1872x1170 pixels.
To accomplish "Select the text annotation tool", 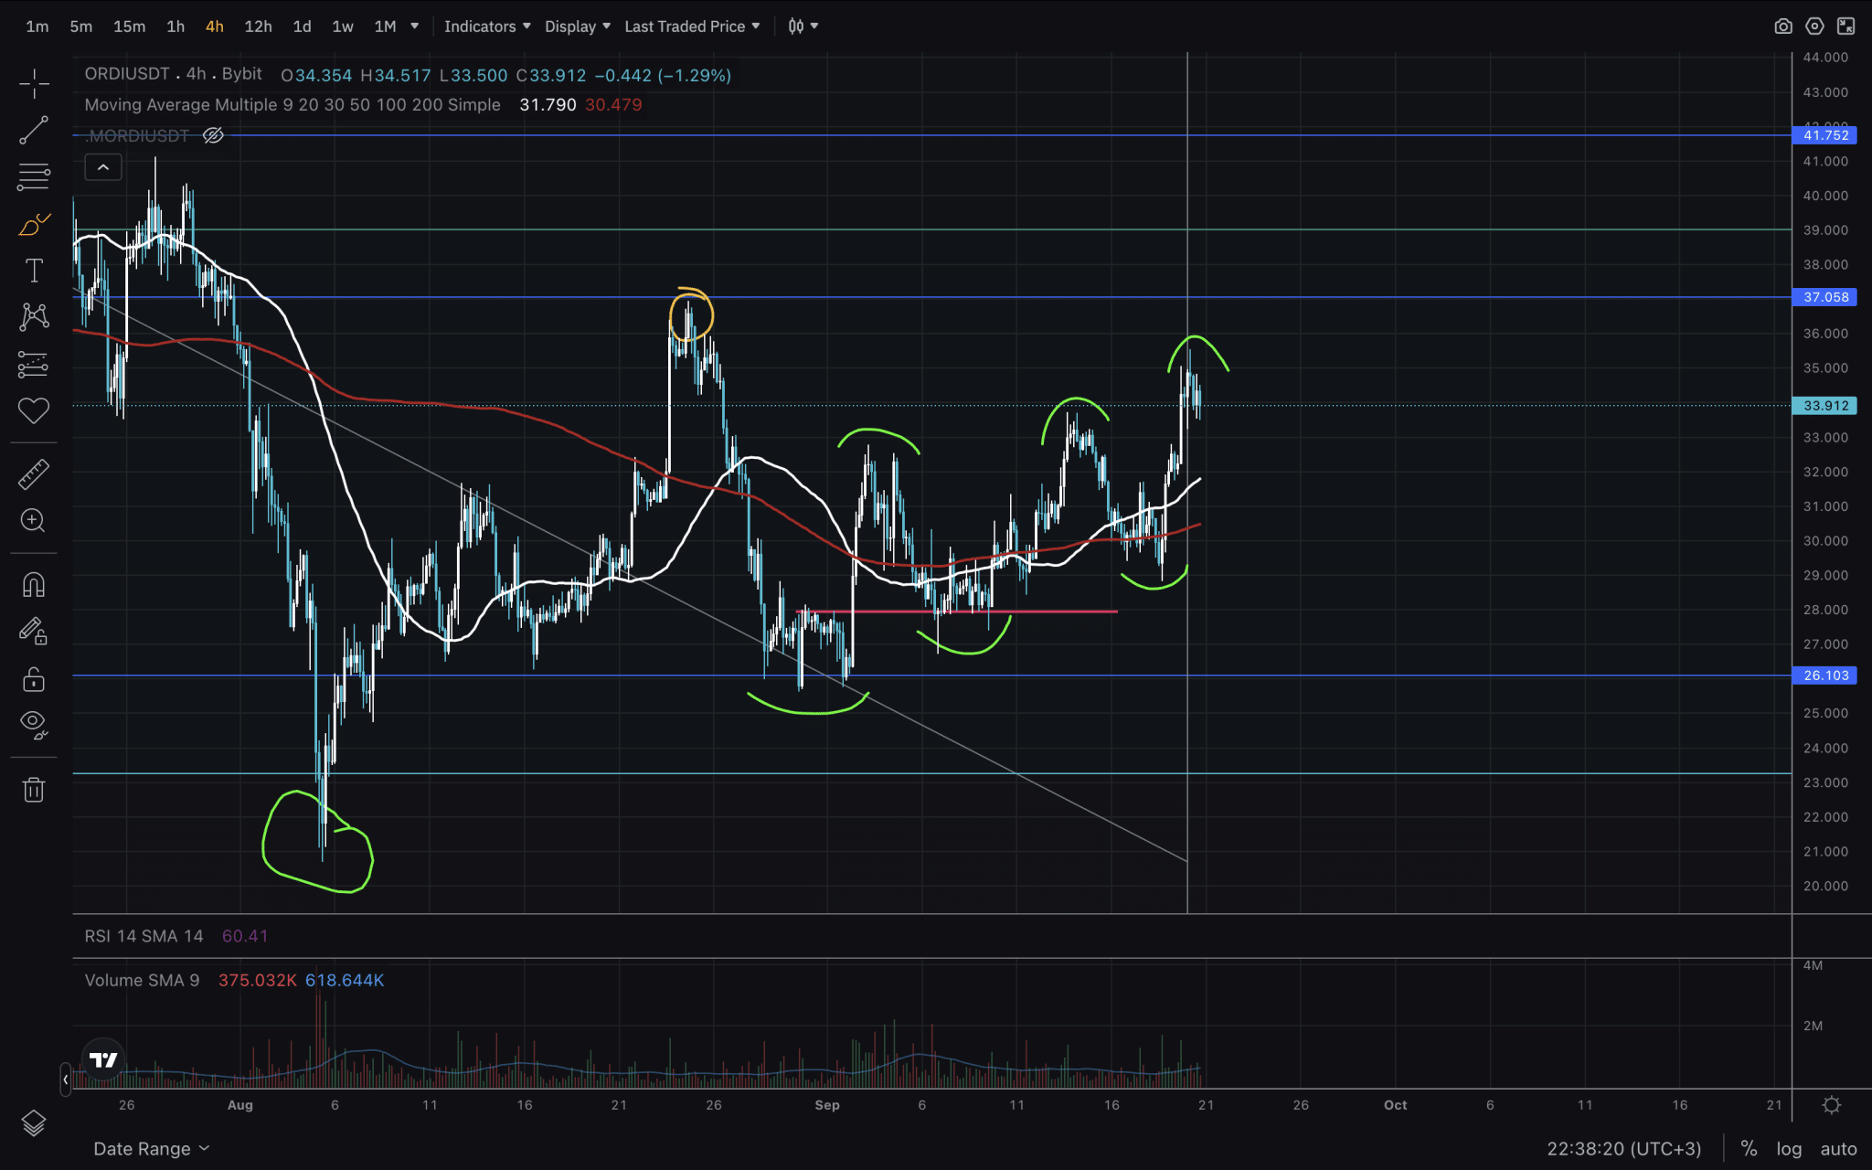I will click(34, 271).
